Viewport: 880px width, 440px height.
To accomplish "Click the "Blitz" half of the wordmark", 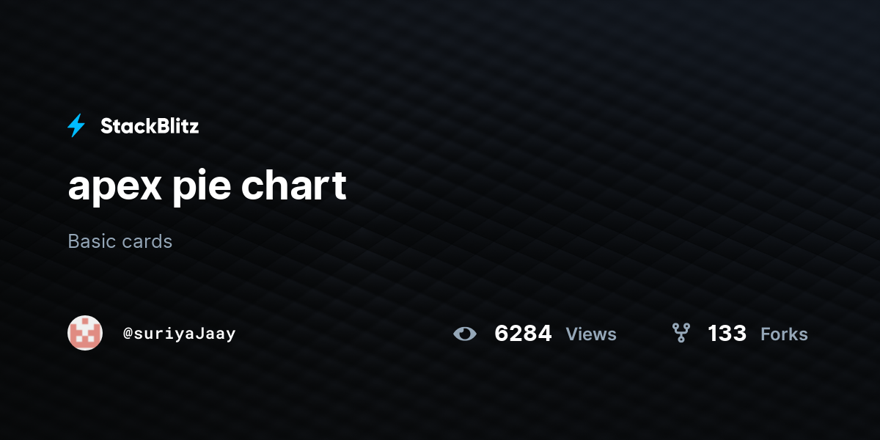I will tap(175, 126).
